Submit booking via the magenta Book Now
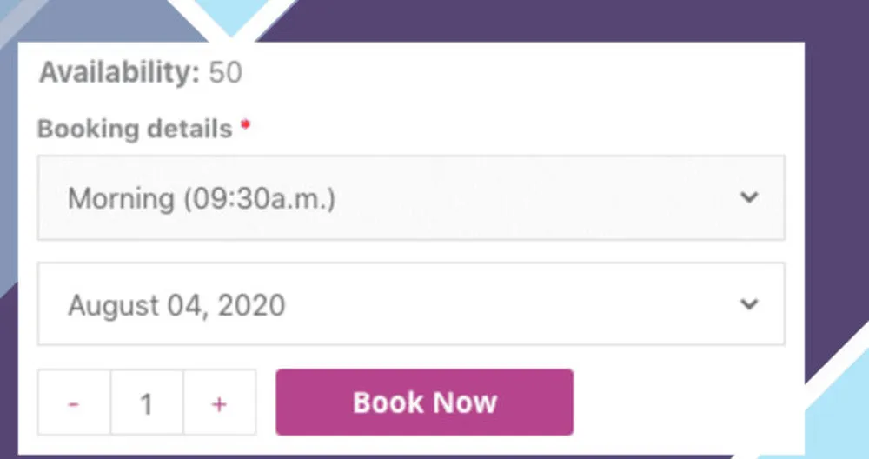 424,402
